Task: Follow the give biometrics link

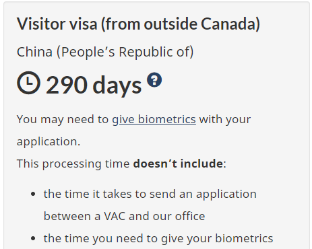Action: point(154,119)
